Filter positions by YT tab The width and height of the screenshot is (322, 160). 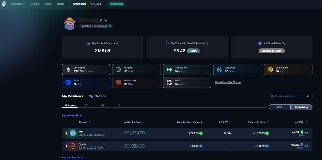coord(103,106)
